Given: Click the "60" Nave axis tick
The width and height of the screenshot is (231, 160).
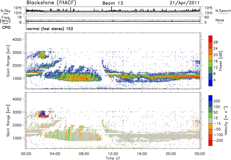Looking at the screenshot, I should [x=206, y=17].
